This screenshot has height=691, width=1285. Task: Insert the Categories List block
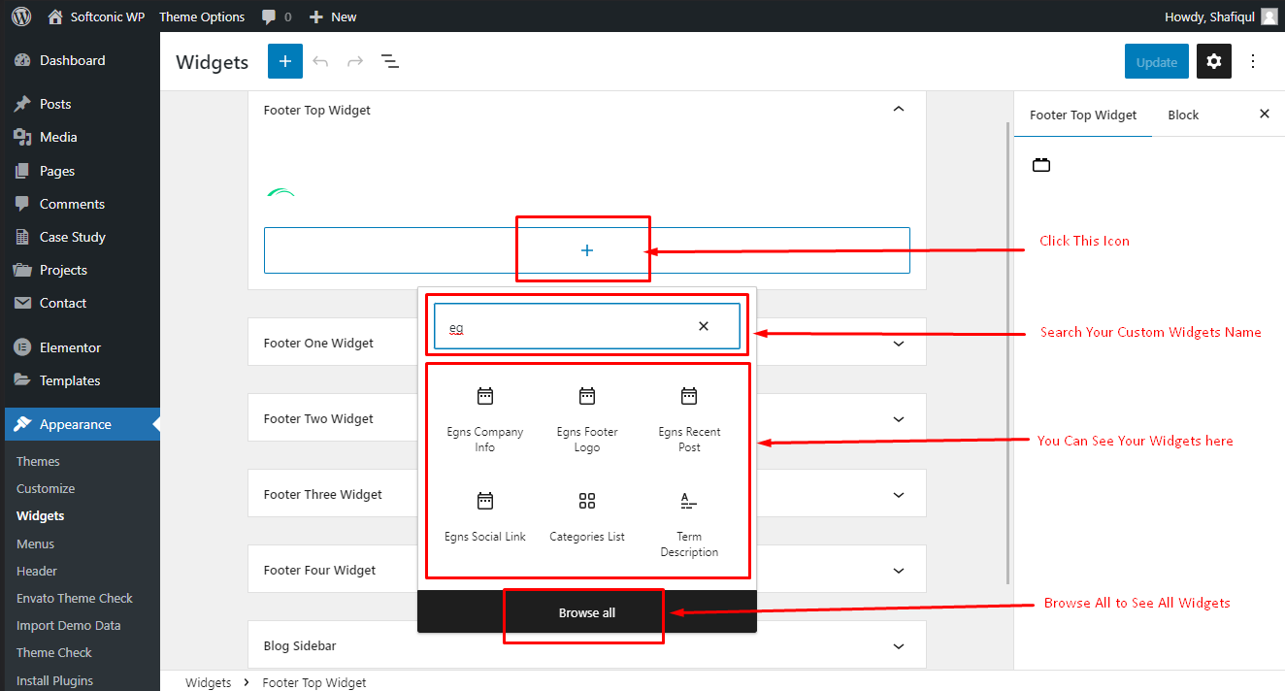tap(587, 515)
